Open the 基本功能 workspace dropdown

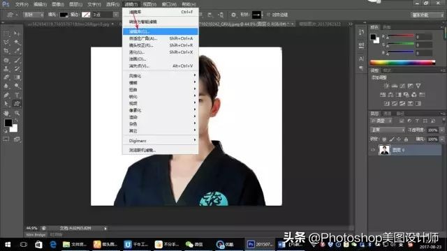click(x=427, y=15)
